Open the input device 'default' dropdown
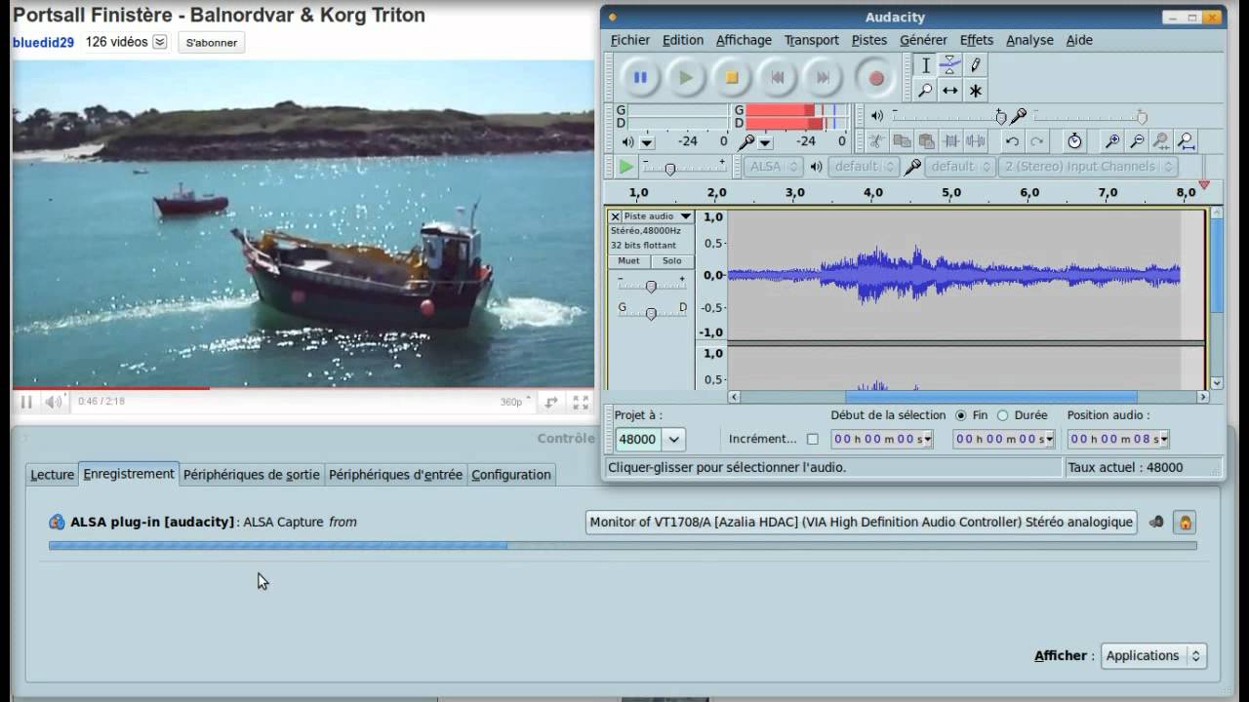Image resolution: width=1249 pixels, height=702 pixels. (960, 167)
